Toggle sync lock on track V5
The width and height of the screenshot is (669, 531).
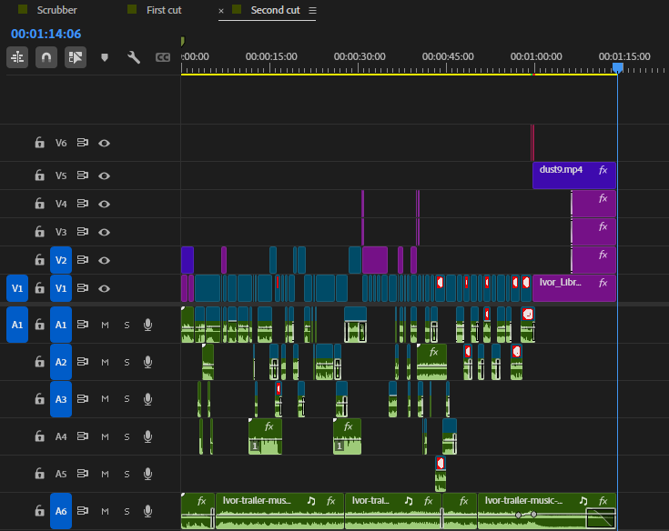click(82, 175)
